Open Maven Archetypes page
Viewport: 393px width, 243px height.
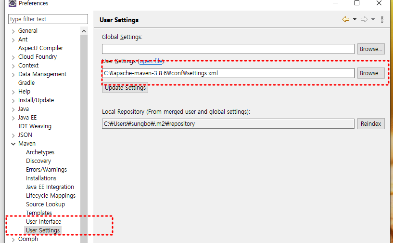coord(40,152)
